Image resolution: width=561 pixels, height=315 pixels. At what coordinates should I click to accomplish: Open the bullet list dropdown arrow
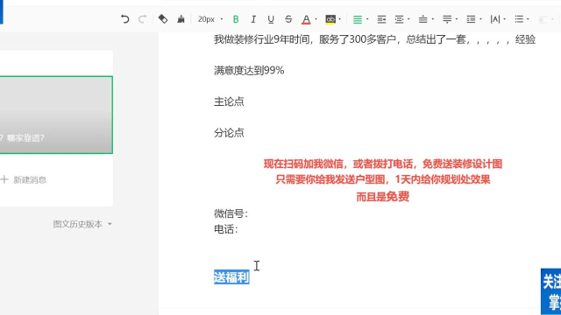tap(528, 19)
